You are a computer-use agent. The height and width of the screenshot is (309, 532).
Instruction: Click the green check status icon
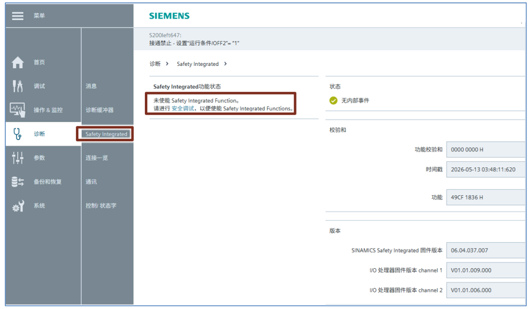tap(333, 101)
